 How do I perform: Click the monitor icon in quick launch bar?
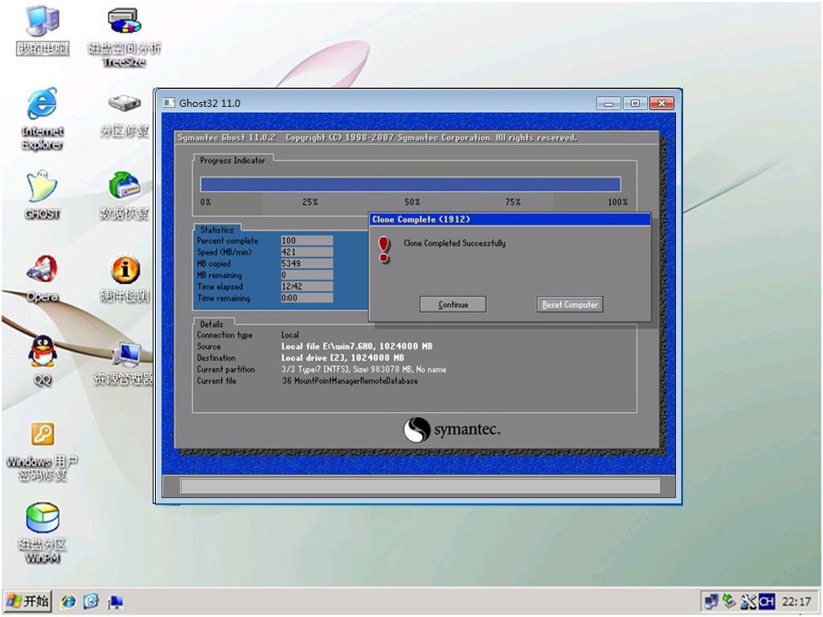115,602
